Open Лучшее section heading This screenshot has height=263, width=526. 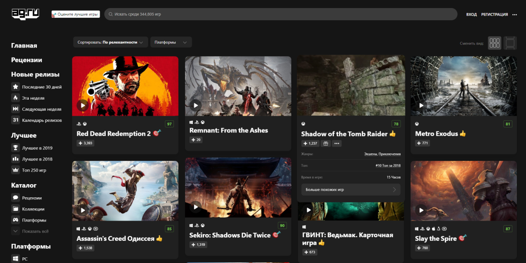[x=24, y=136]
